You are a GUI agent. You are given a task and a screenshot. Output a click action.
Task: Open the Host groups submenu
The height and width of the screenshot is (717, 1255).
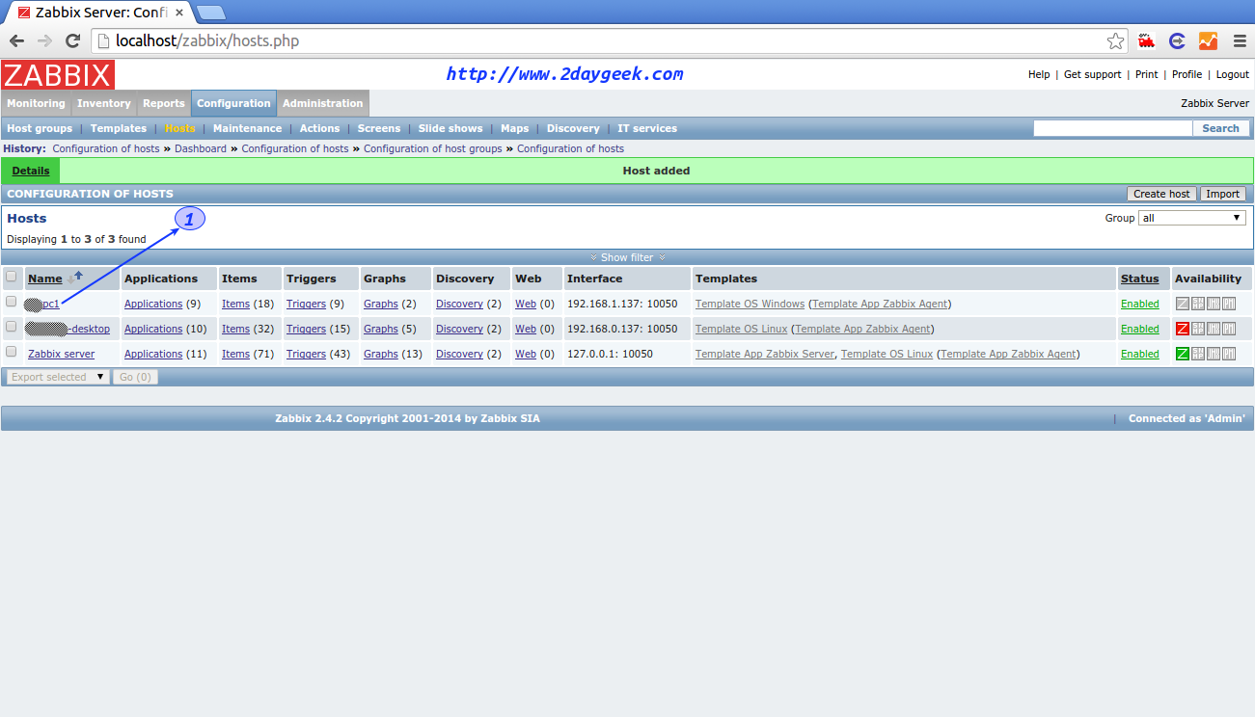pos(40,128)
